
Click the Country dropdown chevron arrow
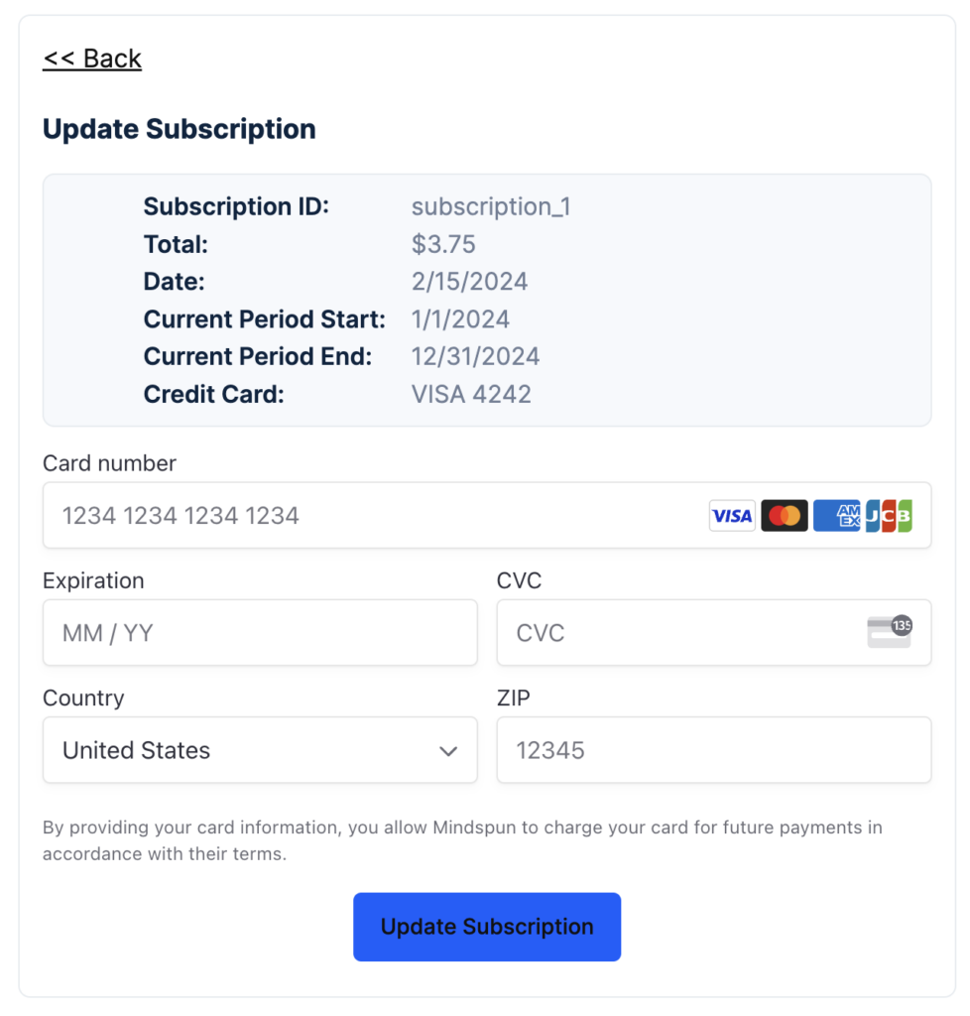point(449,751)
